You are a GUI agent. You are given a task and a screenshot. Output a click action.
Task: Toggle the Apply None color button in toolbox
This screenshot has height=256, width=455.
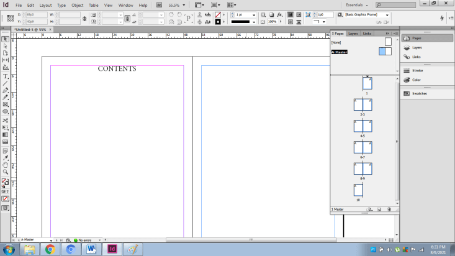click(5, 199)
